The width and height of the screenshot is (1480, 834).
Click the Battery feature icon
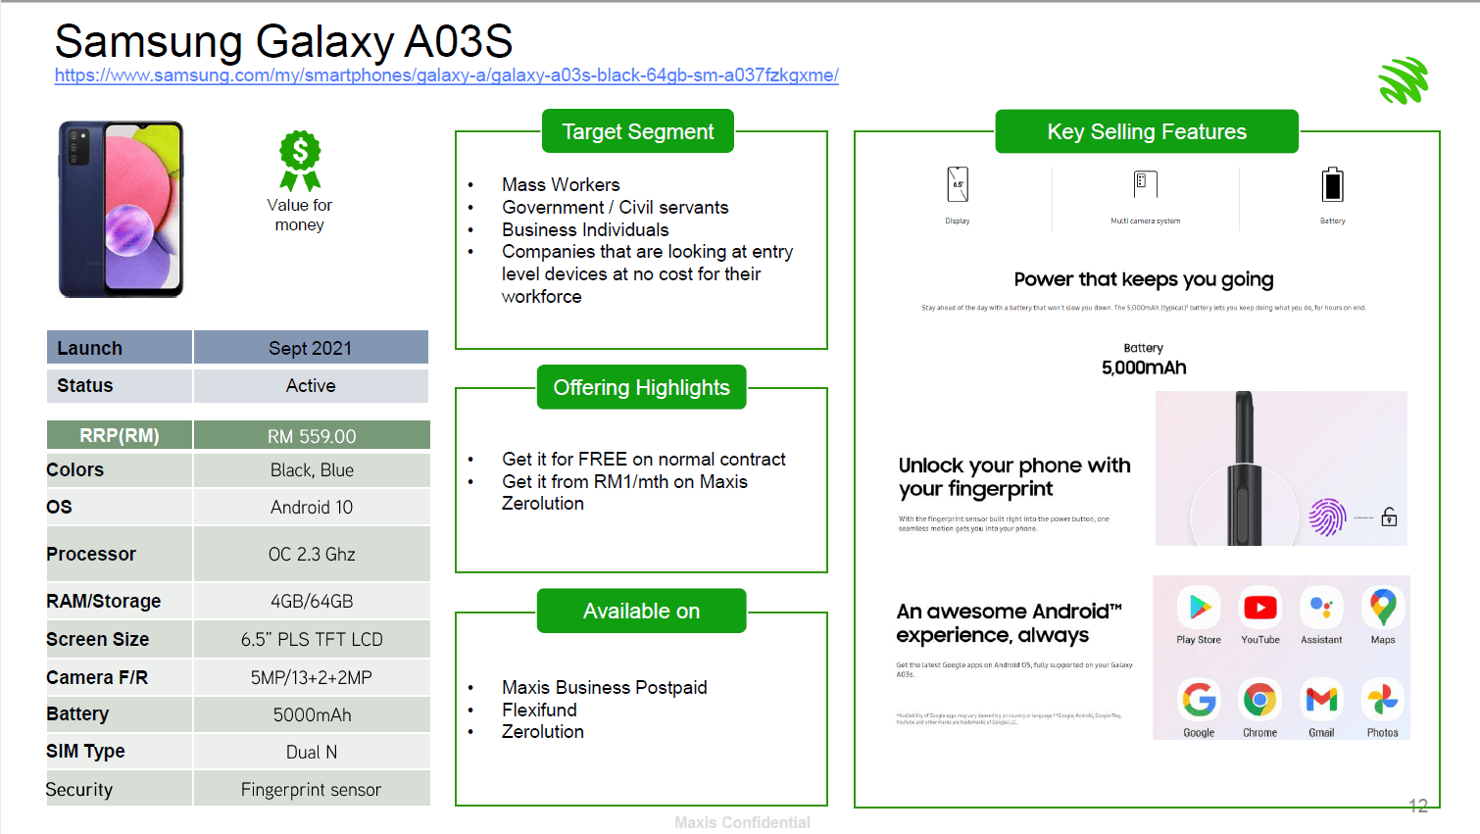[1333, 184]
